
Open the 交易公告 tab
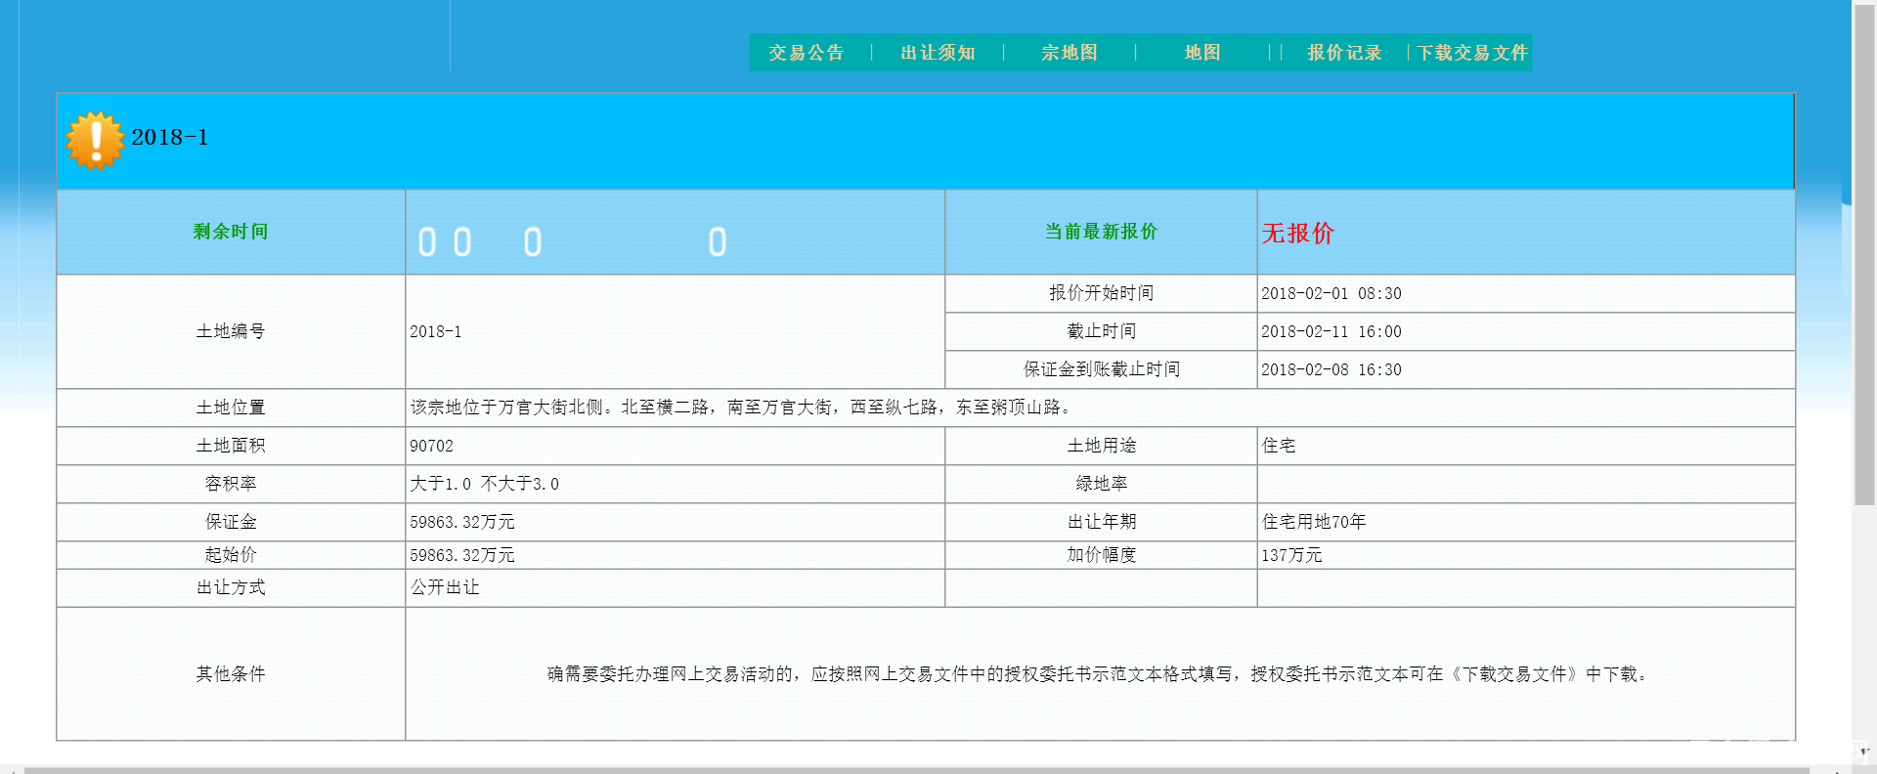[x=806, y=53]
